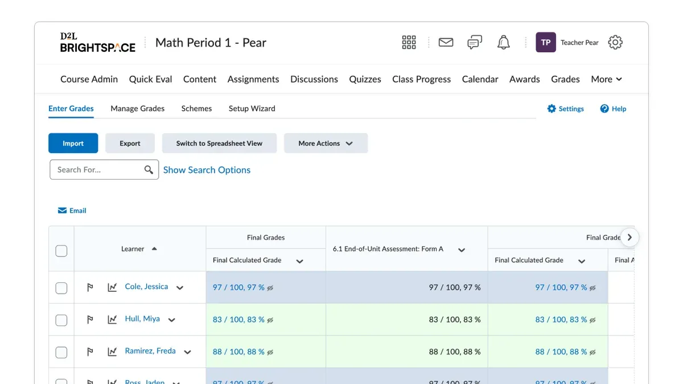Click Teacher Pear user name
Screen dimensions: 683x384
pyautogui.click(x=579, y=43)
